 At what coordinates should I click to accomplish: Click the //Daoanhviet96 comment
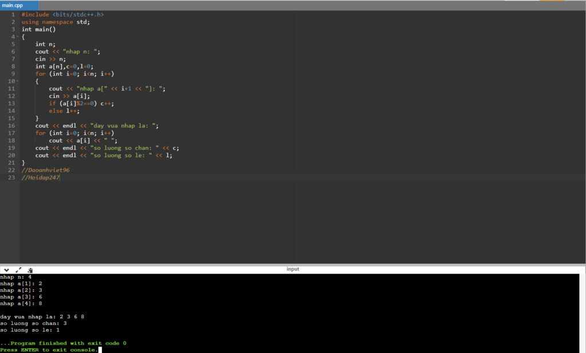(46, 170)
